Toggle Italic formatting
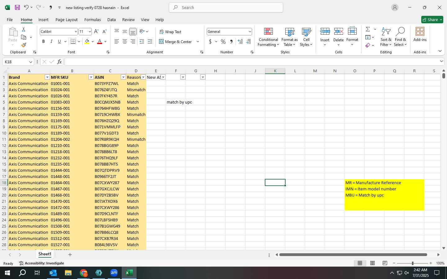The height and width of the screenshot is (279, 447). click(x=51, y=42)
